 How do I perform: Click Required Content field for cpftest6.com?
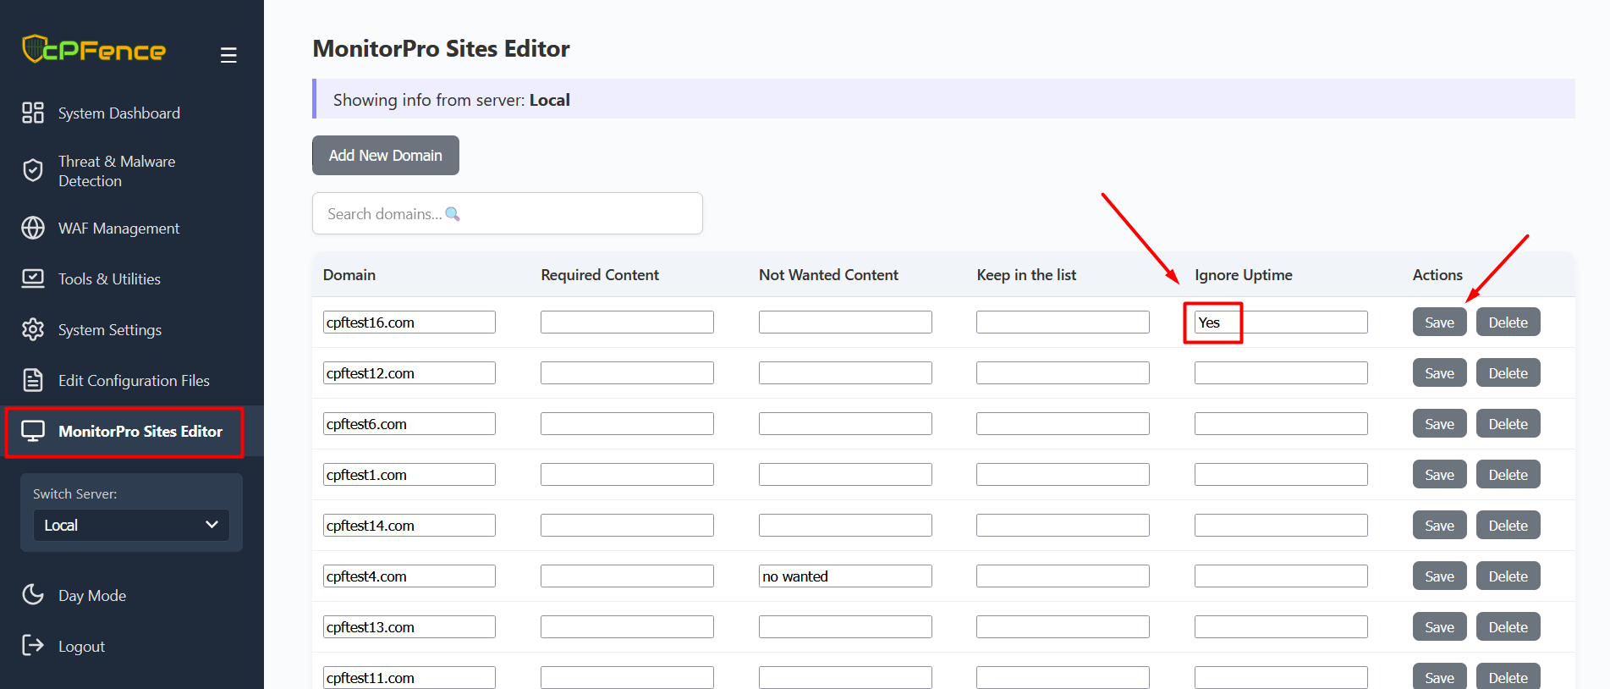pos(626,424)
